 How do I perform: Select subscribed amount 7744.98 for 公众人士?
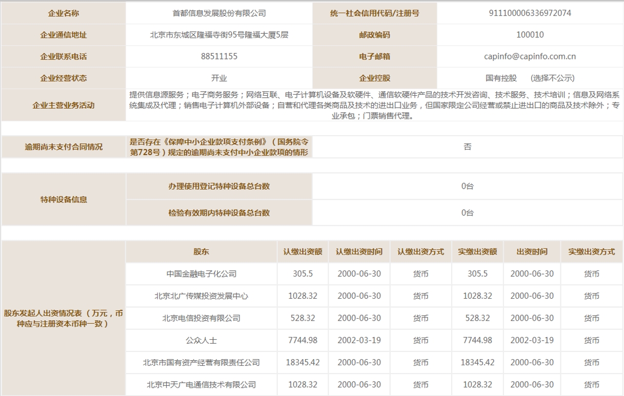pyautogui.click(x=303, y=340)
